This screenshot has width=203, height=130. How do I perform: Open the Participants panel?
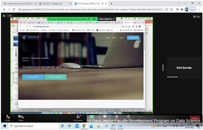78,118
